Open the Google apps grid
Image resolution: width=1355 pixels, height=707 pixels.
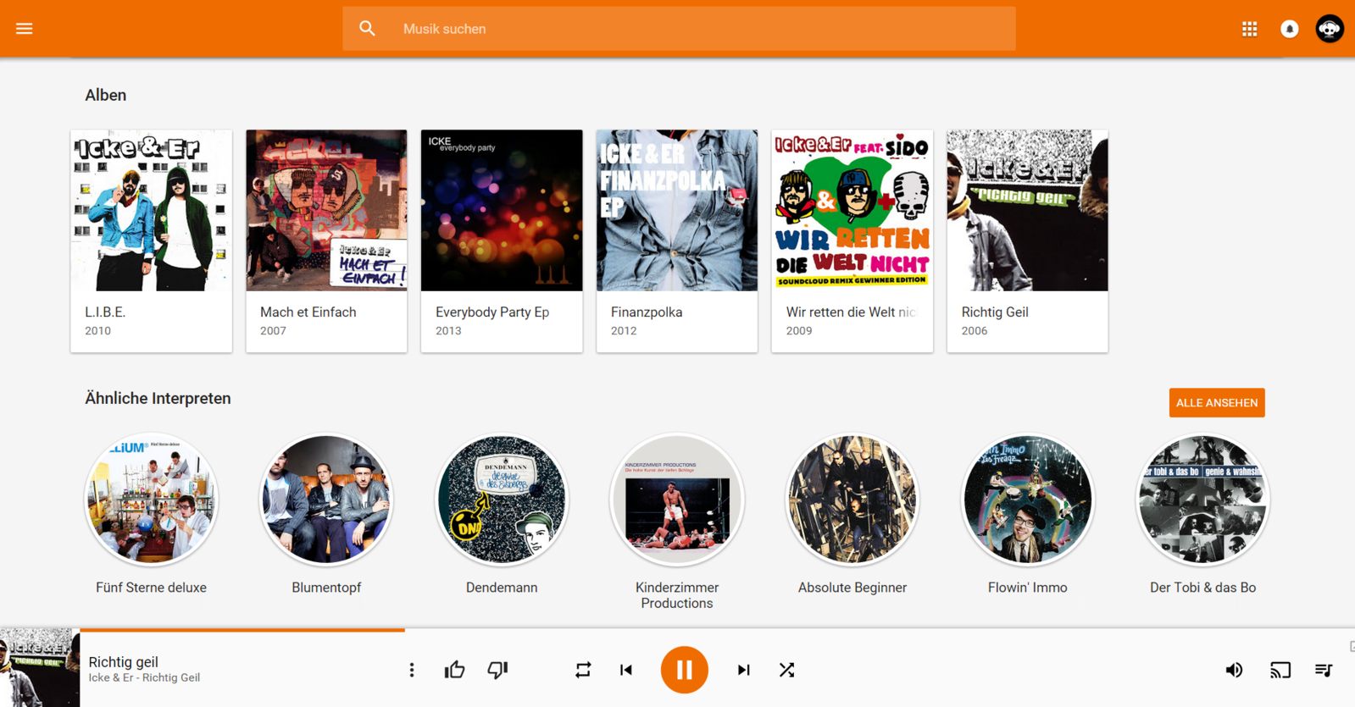click(1249, 29)
